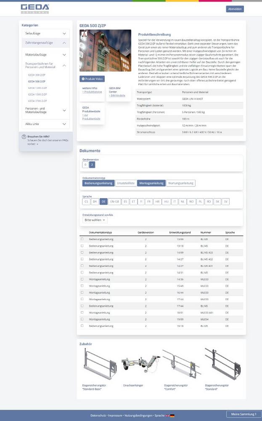Open Etagensicherungstür "Standard" accessory image
The height and width of the screenshot is (421, 262).
coord(222,364)
